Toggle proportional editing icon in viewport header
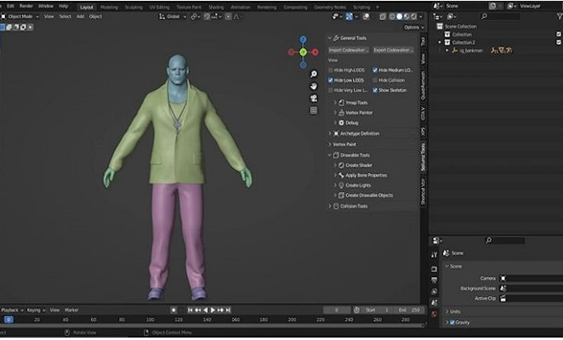Viewport: 563px width, 340px height. tap(229, 17)
